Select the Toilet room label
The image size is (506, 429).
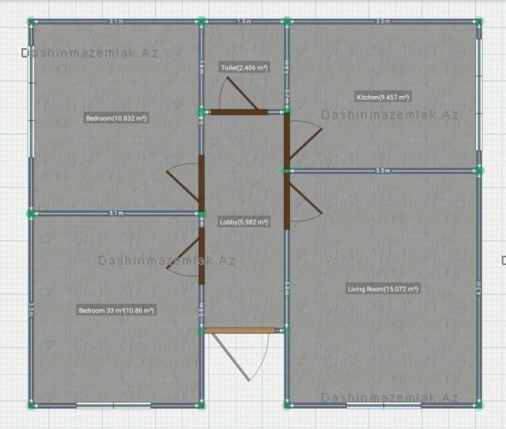[244, 68]
